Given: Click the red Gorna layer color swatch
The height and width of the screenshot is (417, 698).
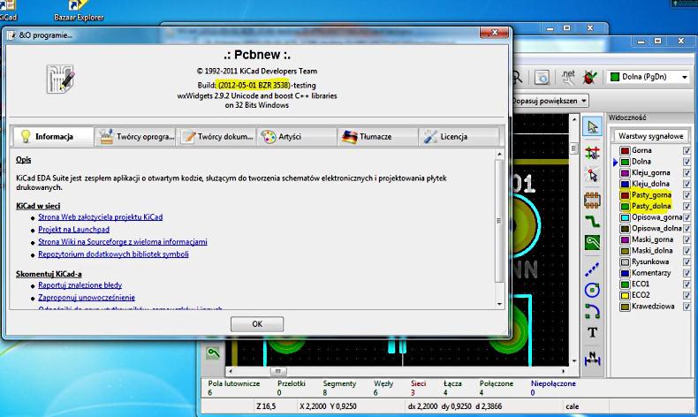Looking at the screenshot, I should click(x=625, y=150).
